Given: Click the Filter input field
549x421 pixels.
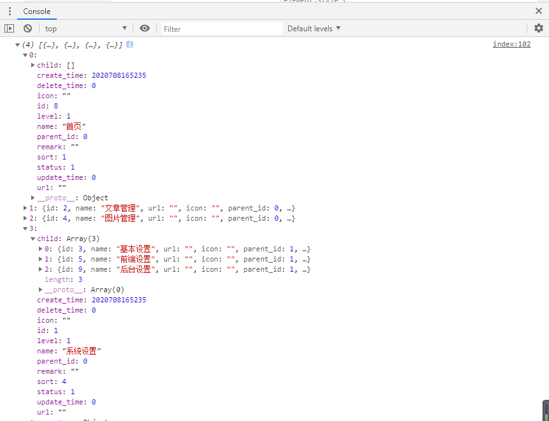Looking at the screenshot, I should [221, 29].
